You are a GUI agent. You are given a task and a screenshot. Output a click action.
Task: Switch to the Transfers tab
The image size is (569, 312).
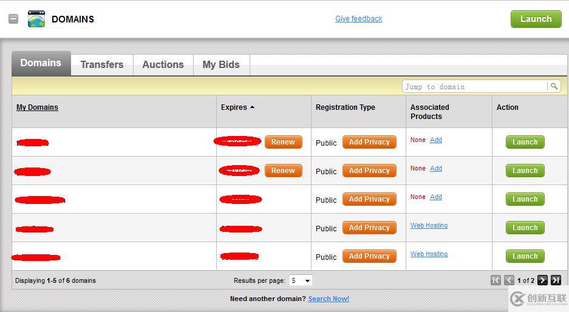pyautogui.click(x=101, y=64)
